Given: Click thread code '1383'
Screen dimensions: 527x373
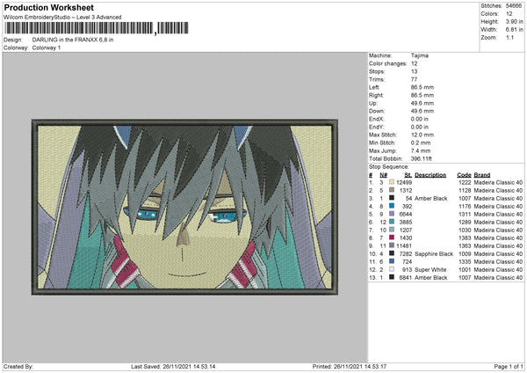Looking at the screenshot, I should (465, 238).
